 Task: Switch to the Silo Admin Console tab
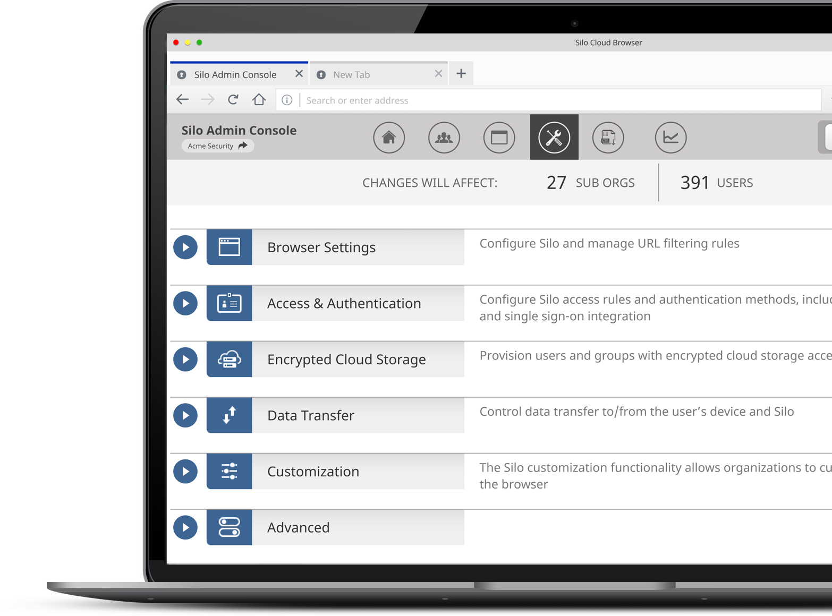click(x=239, y=74)
